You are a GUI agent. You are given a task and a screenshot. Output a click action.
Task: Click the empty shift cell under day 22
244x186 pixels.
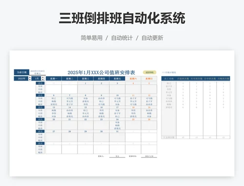pos(85,125)
